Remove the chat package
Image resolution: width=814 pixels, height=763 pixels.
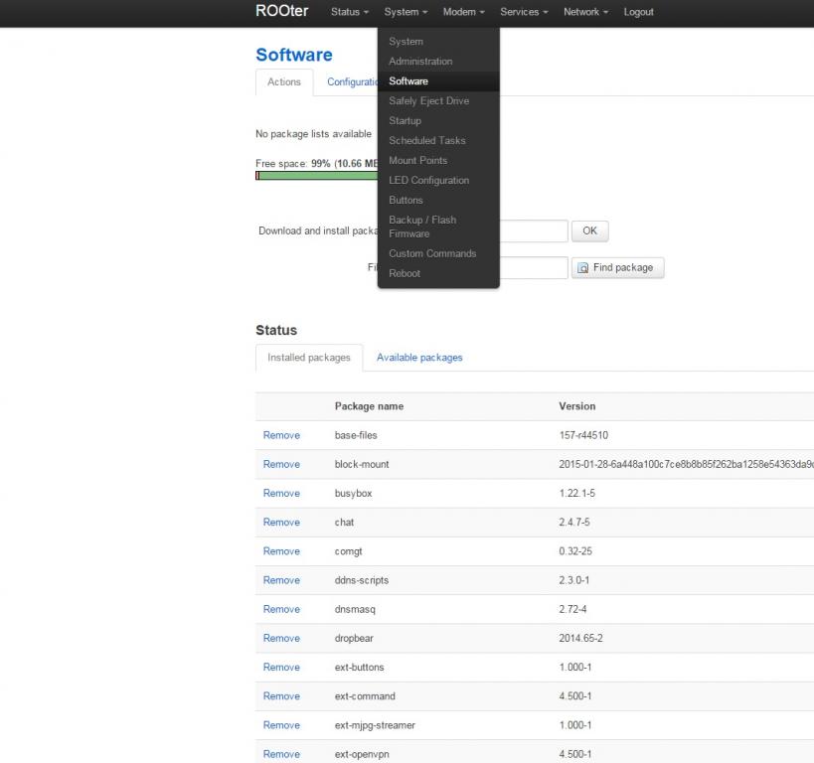coord(281,523)
